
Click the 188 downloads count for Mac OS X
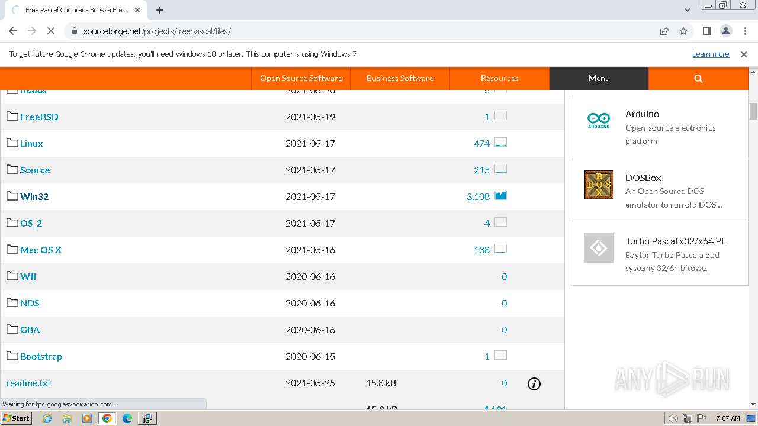tap(481, 250)
